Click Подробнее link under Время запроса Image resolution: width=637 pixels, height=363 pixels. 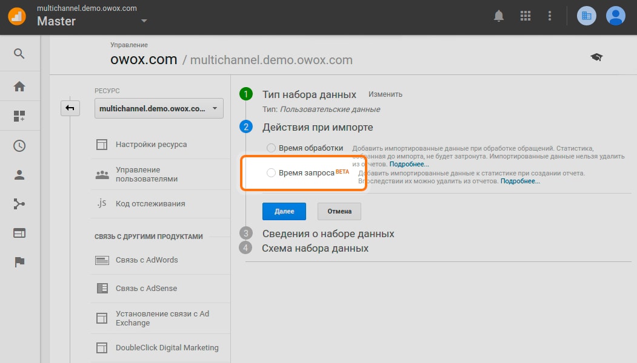[520, 181]
